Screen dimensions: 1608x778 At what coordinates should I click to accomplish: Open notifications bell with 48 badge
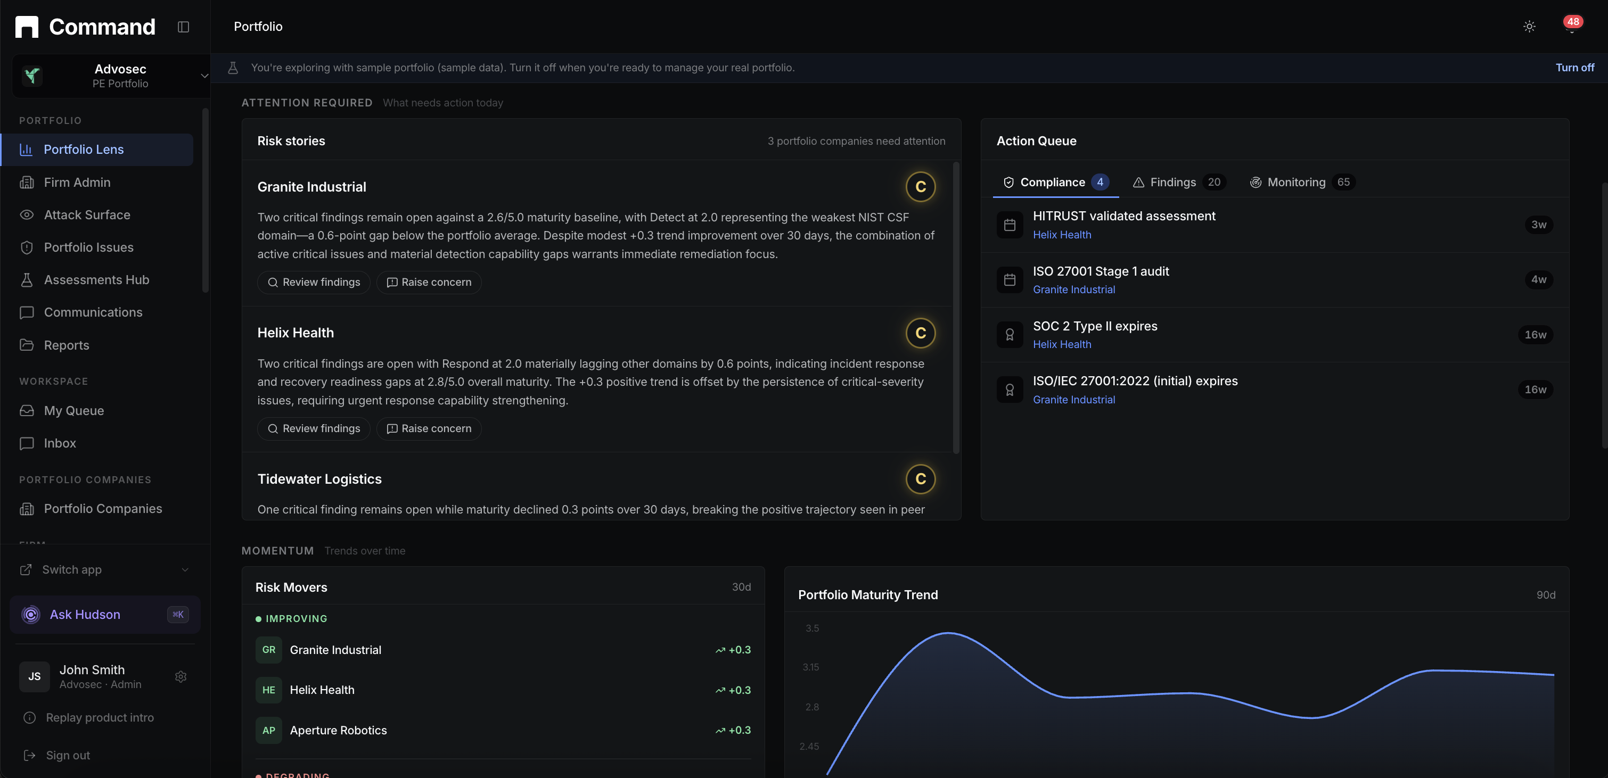pyautogui.click(x=1571, y=26)
